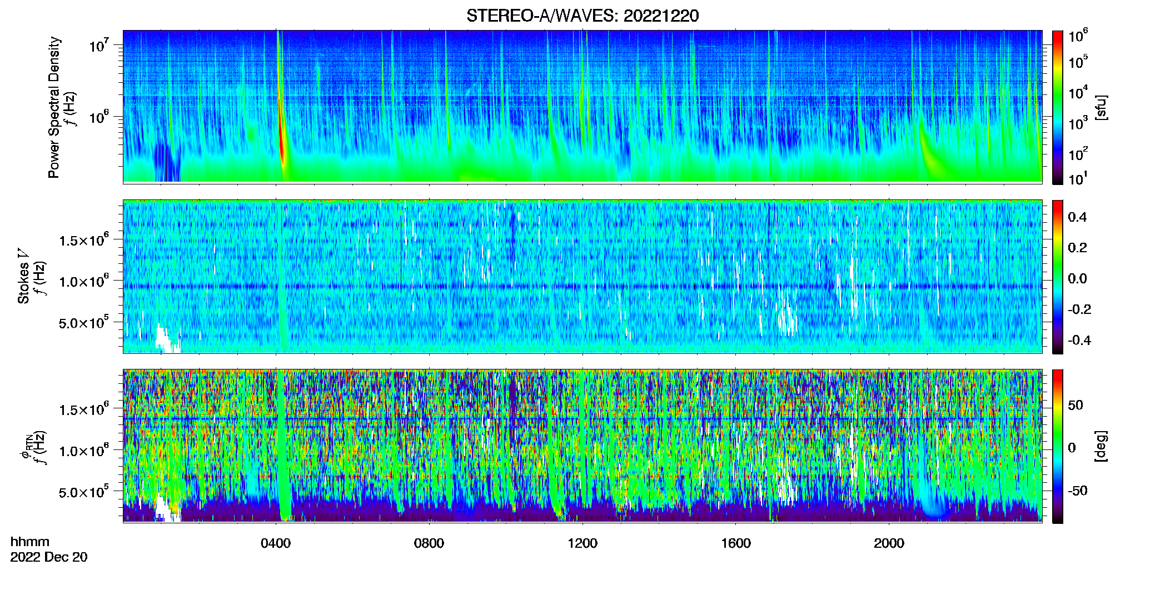Viewport: 1165px width, 600px height.
Task: Click the "0.0" label on the Stokes V color bar
Action: click(x=1077, y=278)
